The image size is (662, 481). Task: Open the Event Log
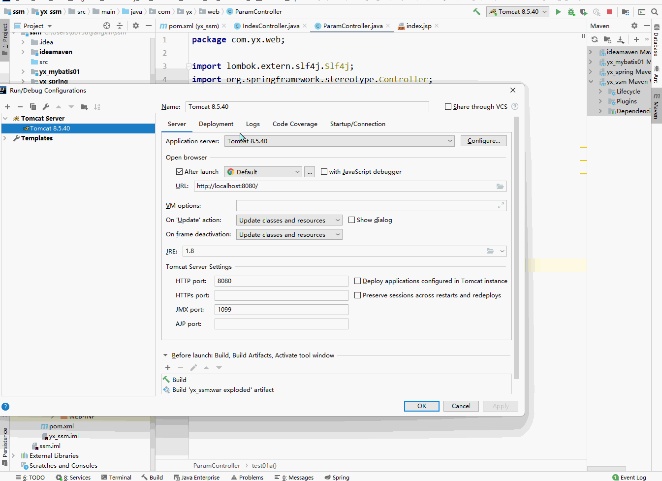[x=629, y=477]
